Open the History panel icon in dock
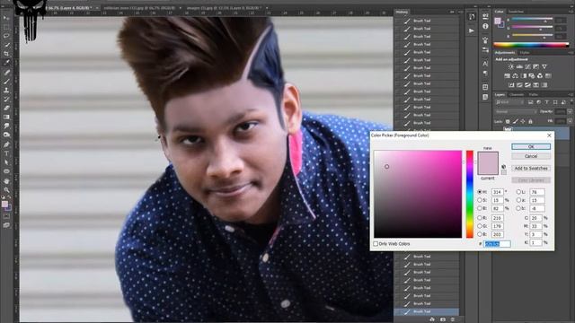 tap(472, 16)
